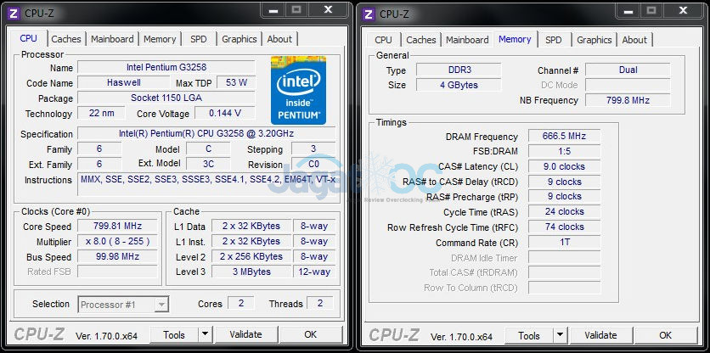Click Code Name value Haswell
This screenshot has width=710, height=353.
(124, 83)
